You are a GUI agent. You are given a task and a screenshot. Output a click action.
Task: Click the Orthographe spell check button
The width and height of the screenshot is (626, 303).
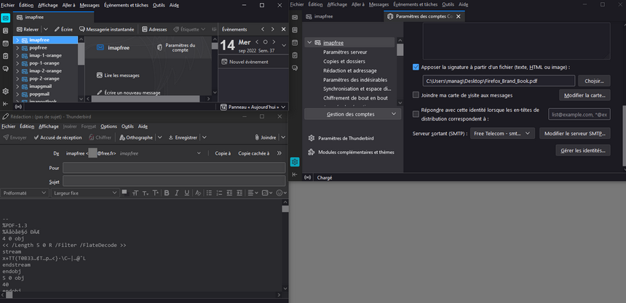click(136, 137)
